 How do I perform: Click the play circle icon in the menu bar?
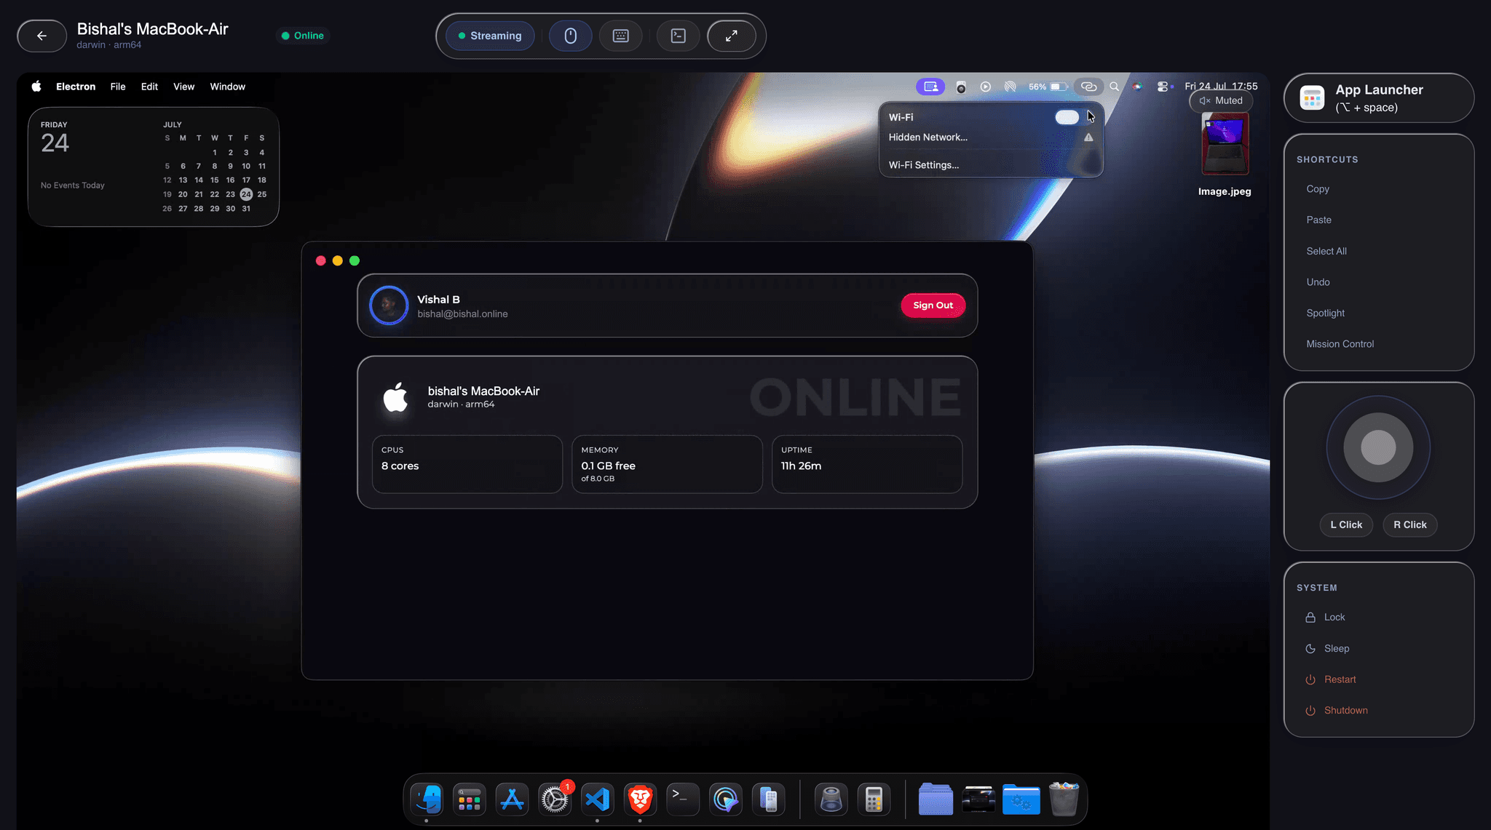[x=986, y=87]
